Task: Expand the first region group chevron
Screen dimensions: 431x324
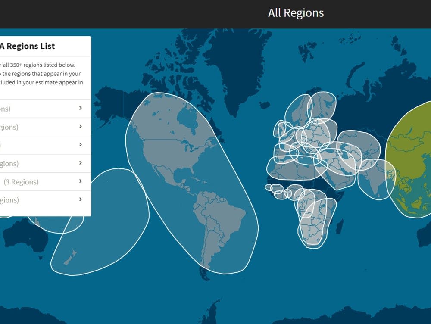Action: (x=80, y=108)
